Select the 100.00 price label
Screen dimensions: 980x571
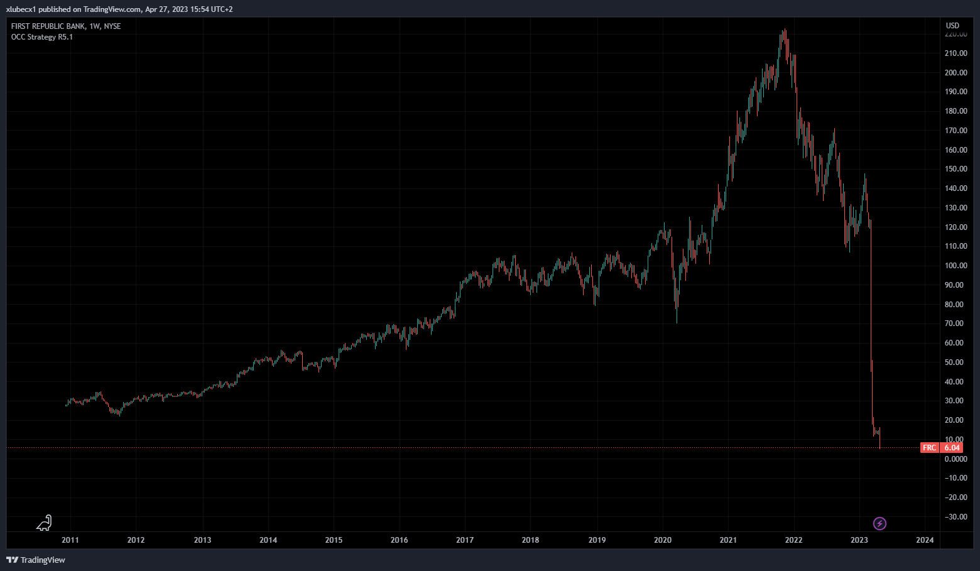point(955,266)
